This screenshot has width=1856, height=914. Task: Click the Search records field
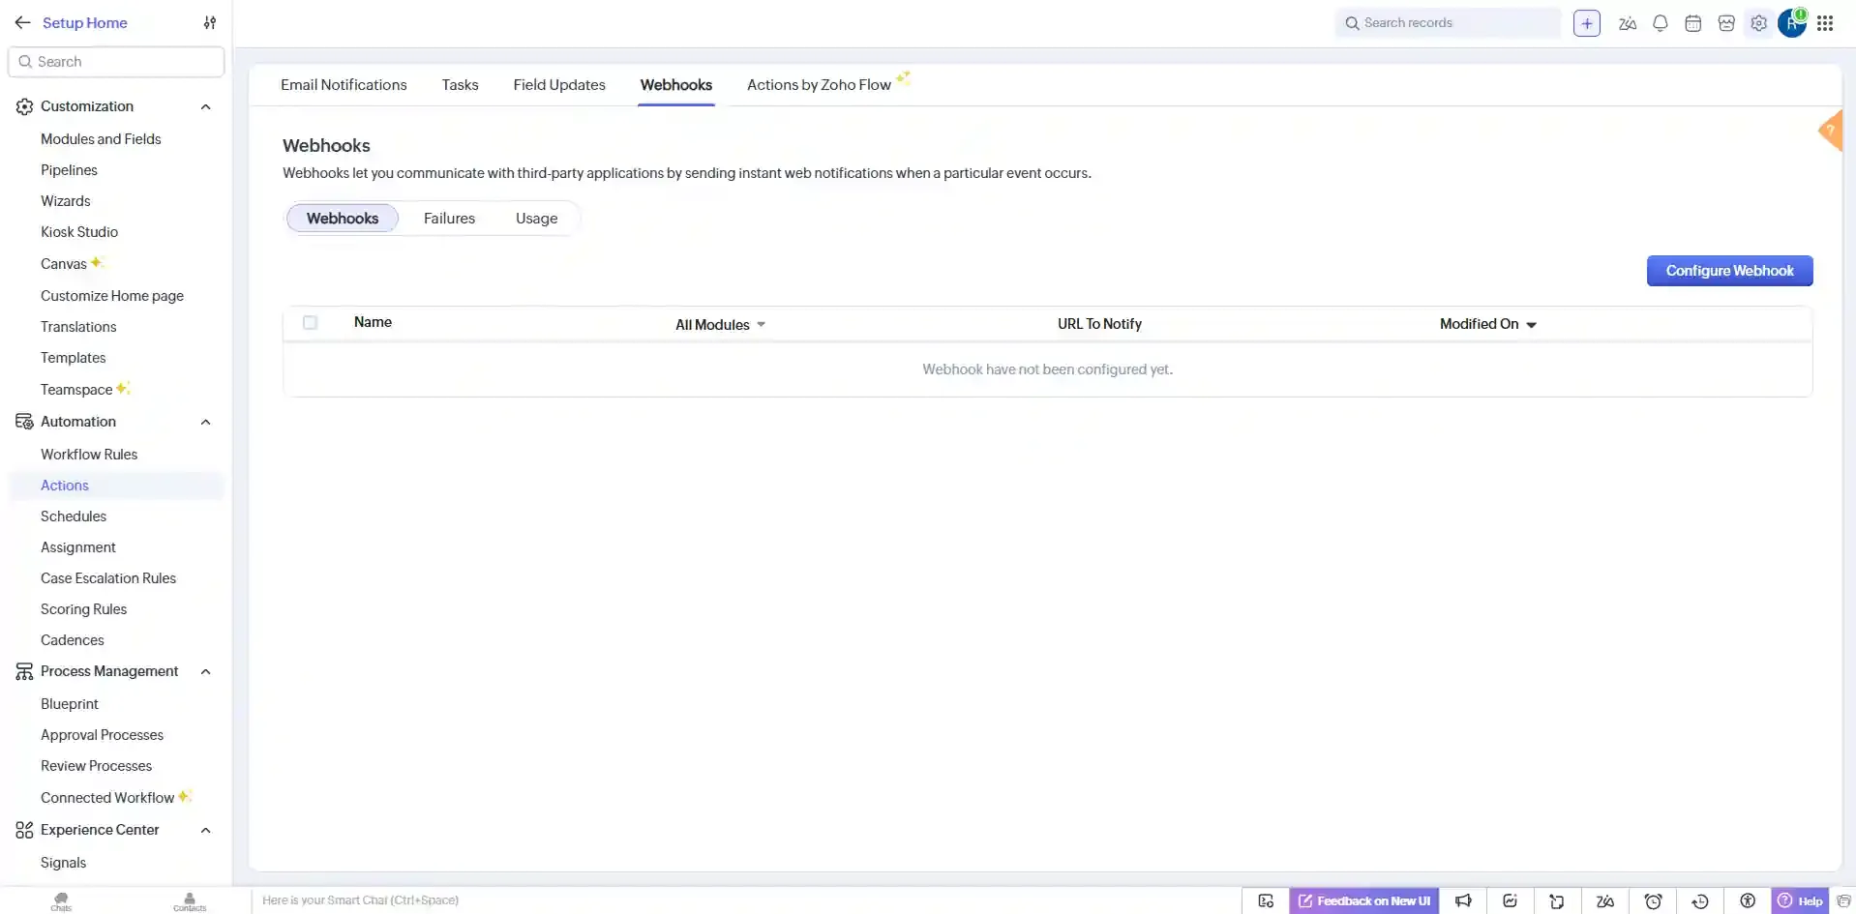(x=1448, y=23)
